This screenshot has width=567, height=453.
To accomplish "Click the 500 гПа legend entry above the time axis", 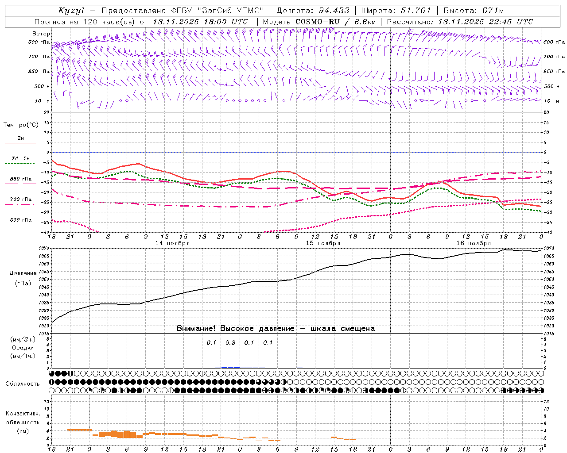I will [x=21, y=220].
